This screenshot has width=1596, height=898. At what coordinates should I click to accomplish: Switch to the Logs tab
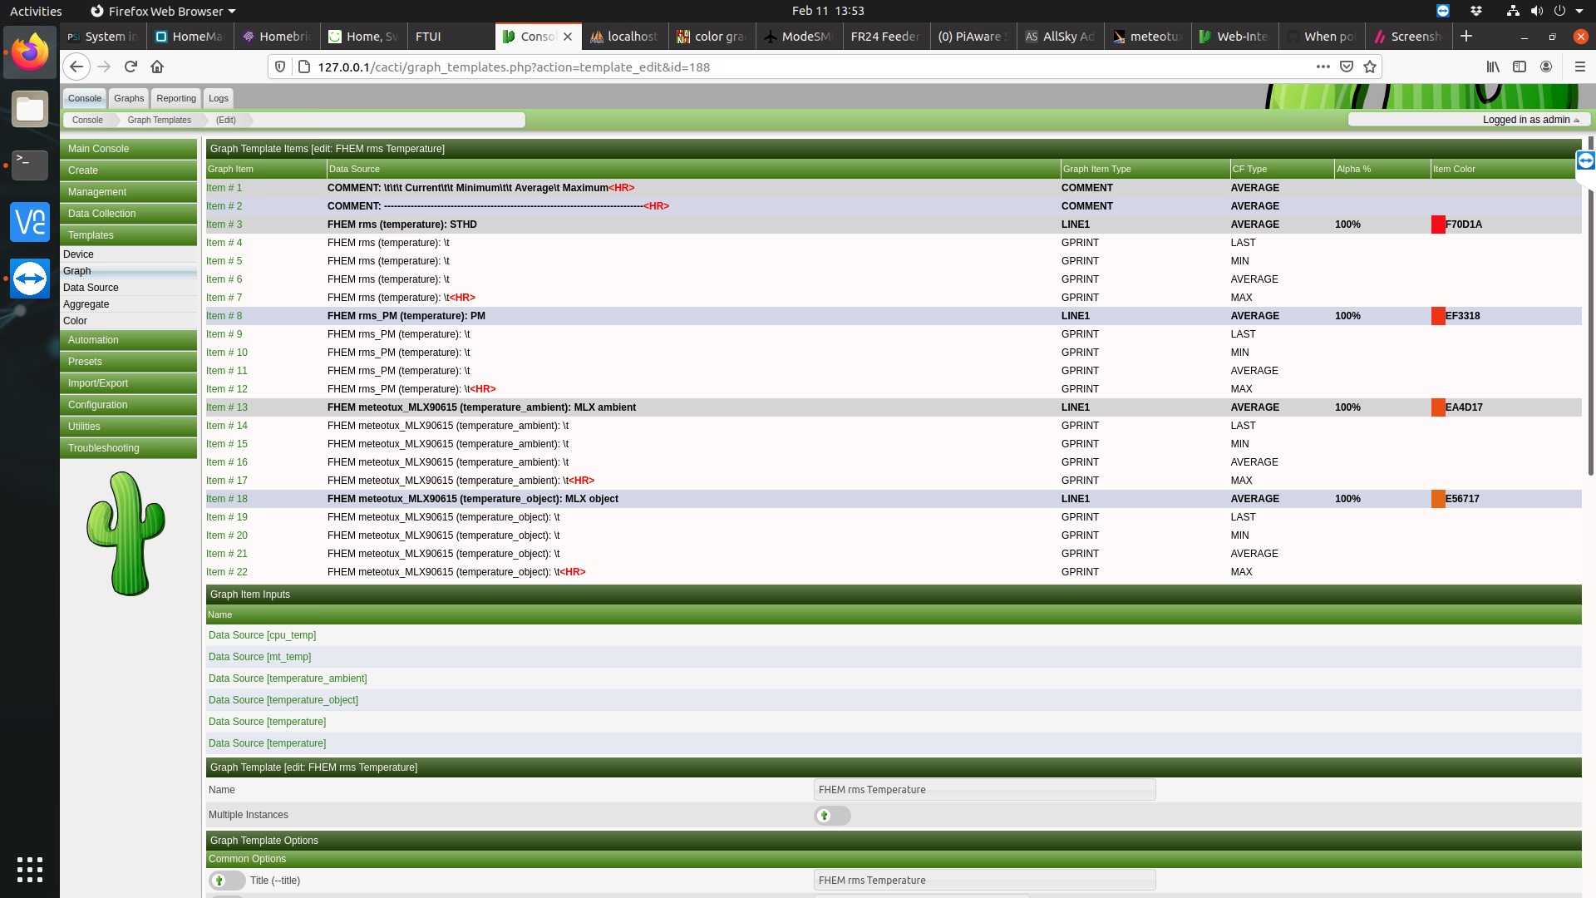click(x=219, y=98)
